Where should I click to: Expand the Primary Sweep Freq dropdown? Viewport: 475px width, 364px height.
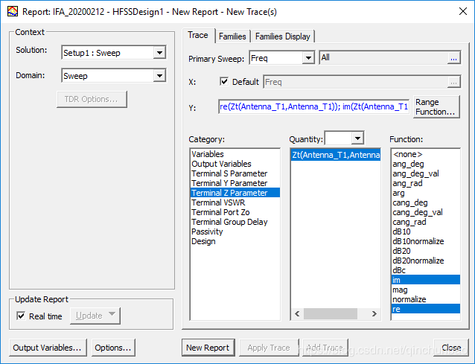click(308, 58)
